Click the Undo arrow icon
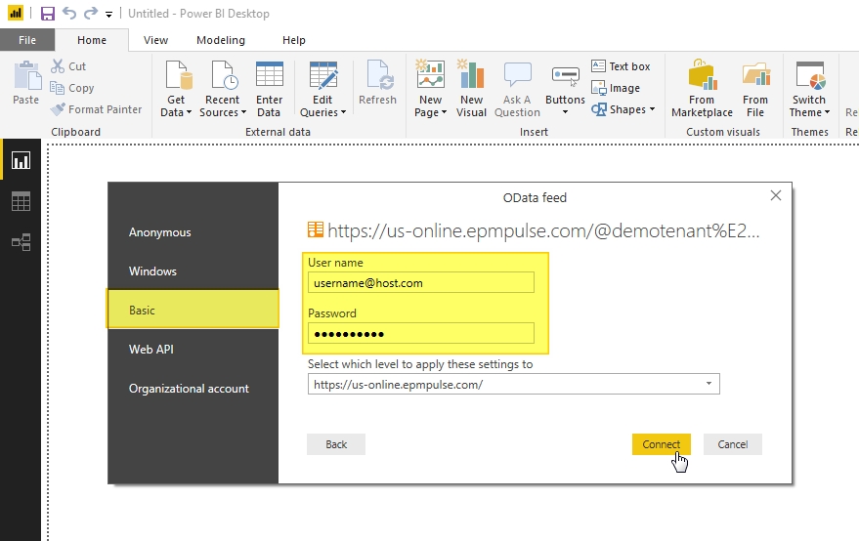This screenshot has width=859, height=541. [x=69, y=13]
